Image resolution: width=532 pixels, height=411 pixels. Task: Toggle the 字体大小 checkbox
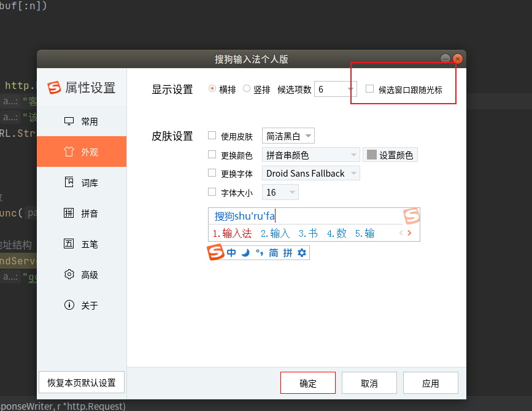pyautogui.click(x=212, y=192)
